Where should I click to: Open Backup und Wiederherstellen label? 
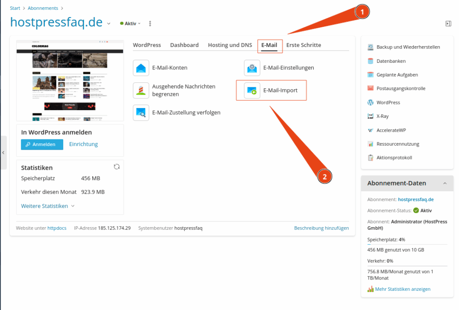pos(408,47)
